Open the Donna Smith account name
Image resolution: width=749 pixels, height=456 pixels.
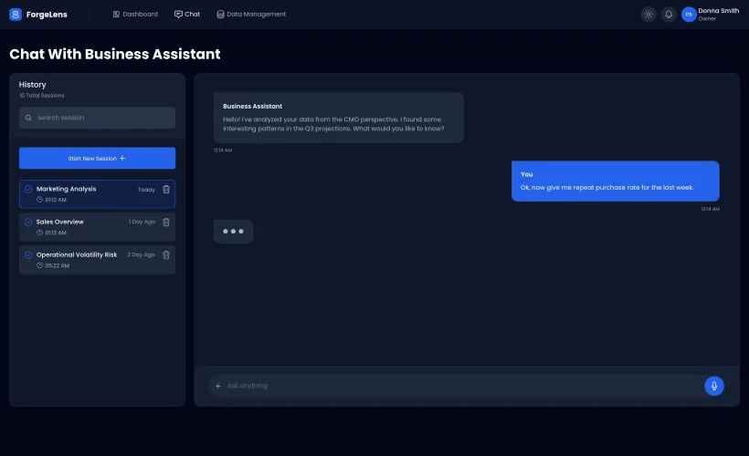[719, 11]
